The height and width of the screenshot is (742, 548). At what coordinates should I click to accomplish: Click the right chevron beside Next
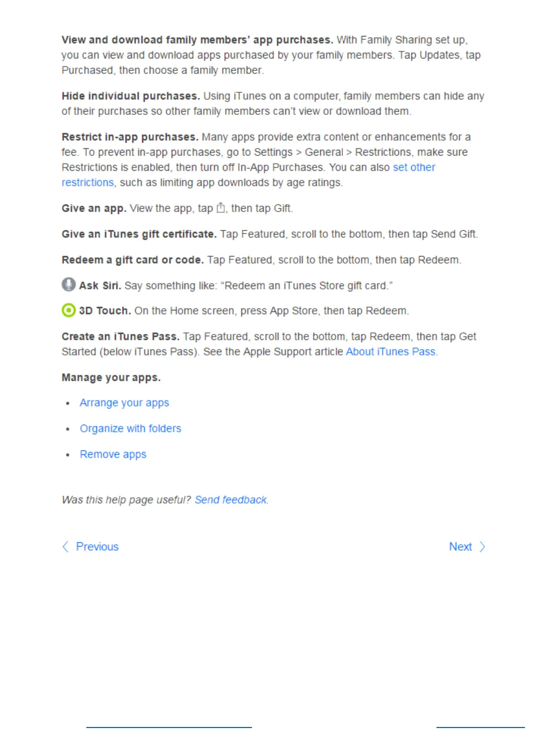coord(482,547)
